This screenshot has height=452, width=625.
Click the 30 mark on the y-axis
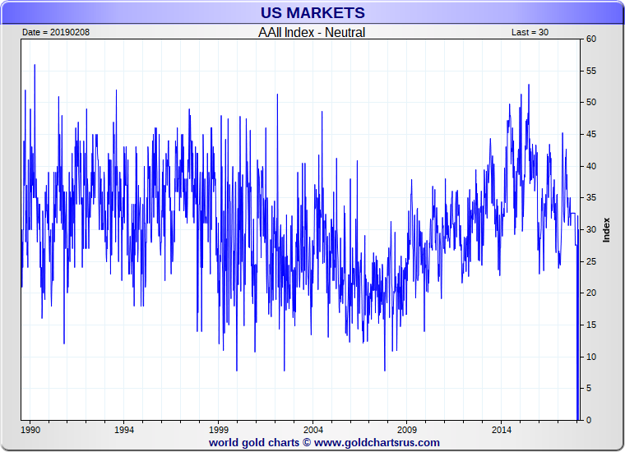(591, 229)
